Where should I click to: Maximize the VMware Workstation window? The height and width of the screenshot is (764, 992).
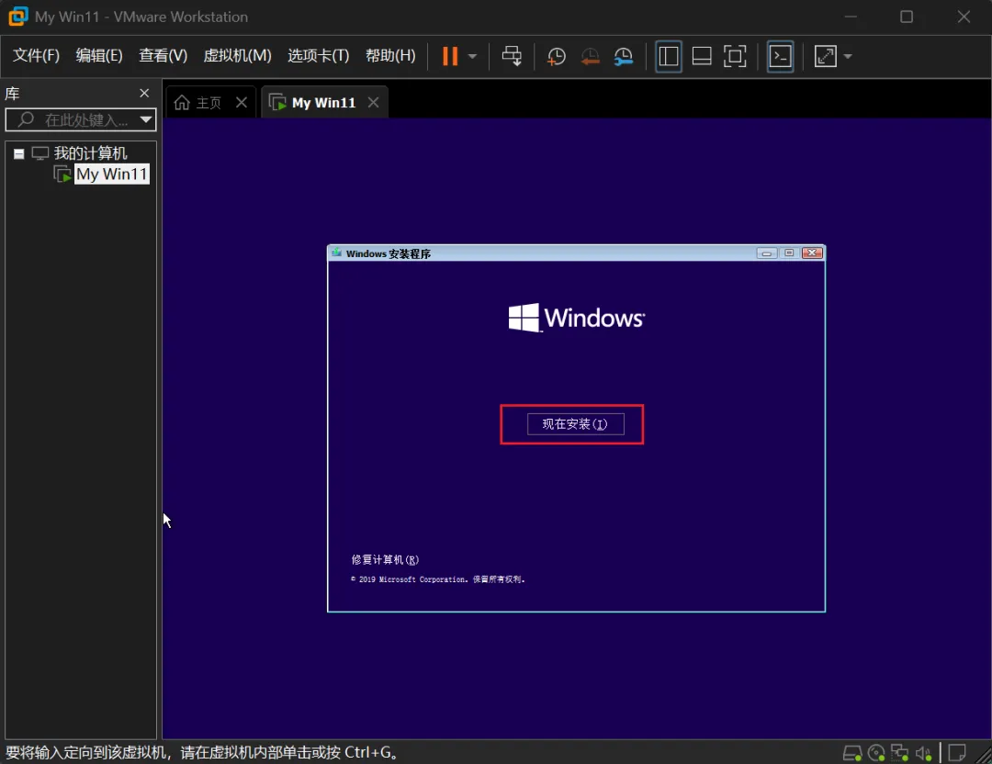tap(907, 17)
